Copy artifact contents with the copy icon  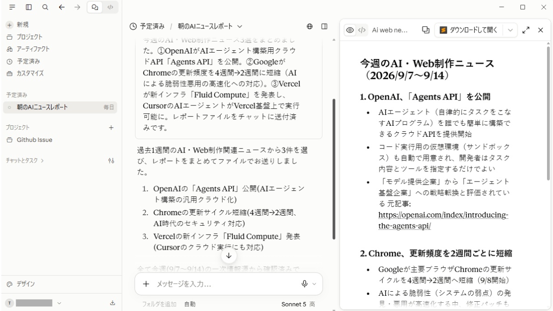[x=425, y=30]
